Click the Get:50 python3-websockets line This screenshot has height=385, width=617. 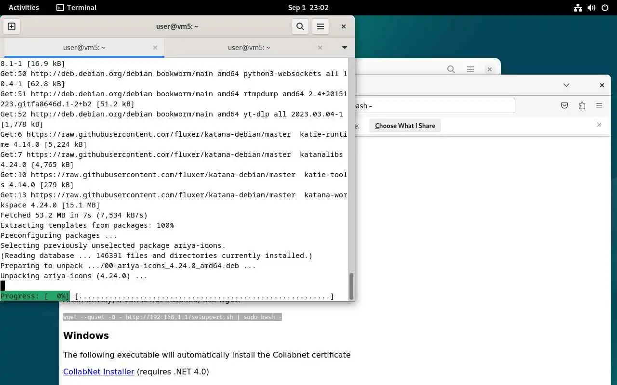pos(174,78)
